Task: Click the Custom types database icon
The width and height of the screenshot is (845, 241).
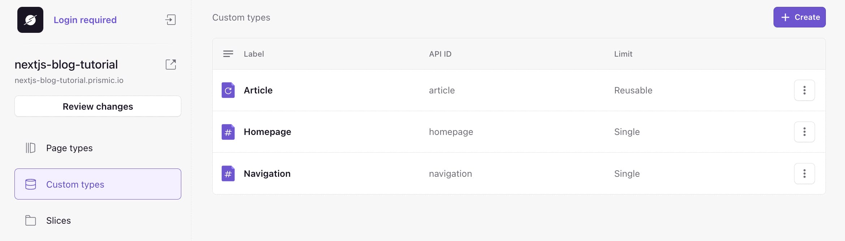Action: [x=31, y=184]
